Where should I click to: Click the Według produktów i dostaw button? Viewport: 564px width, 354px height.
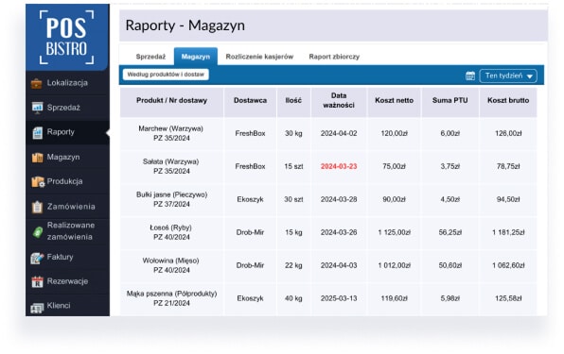166,75
